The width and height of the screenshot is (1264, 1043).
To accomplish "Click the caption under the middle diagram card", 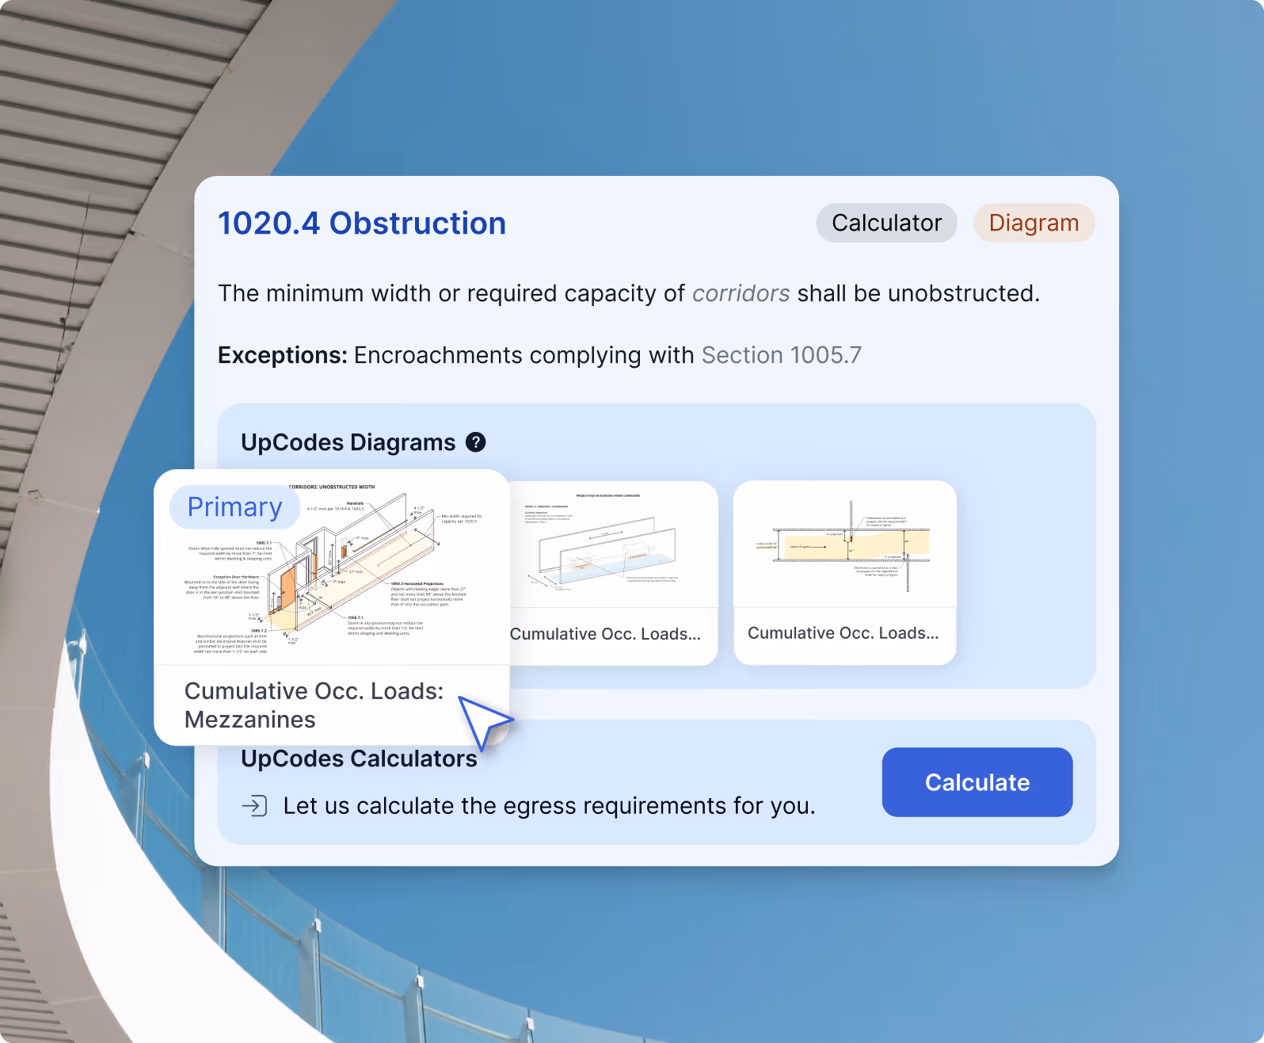I will coord(605,634).
